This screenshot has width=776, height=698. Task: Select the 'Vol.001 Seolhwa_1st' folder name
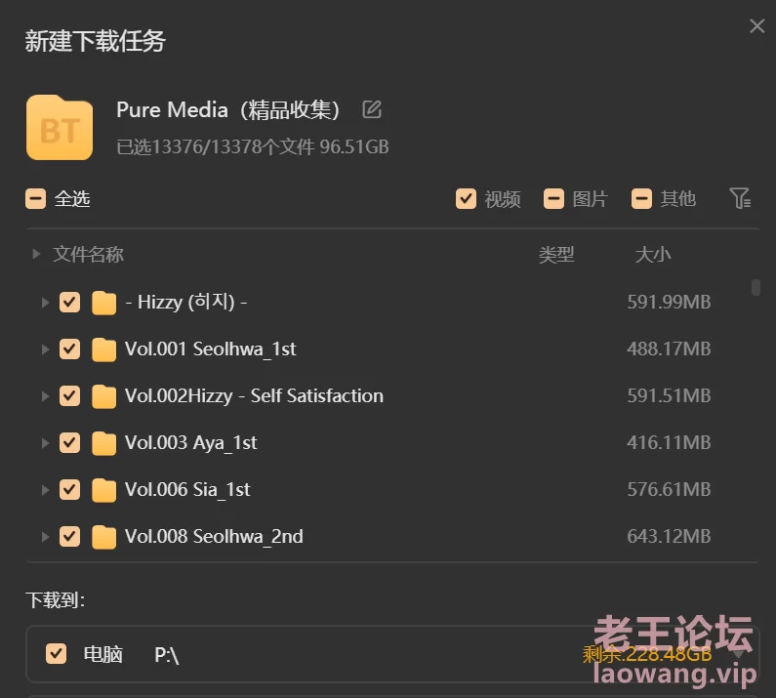[210, 349]
